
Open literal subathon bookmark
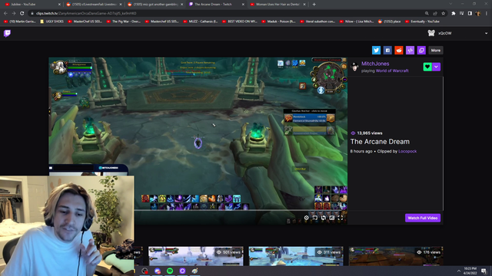point(317,21)
